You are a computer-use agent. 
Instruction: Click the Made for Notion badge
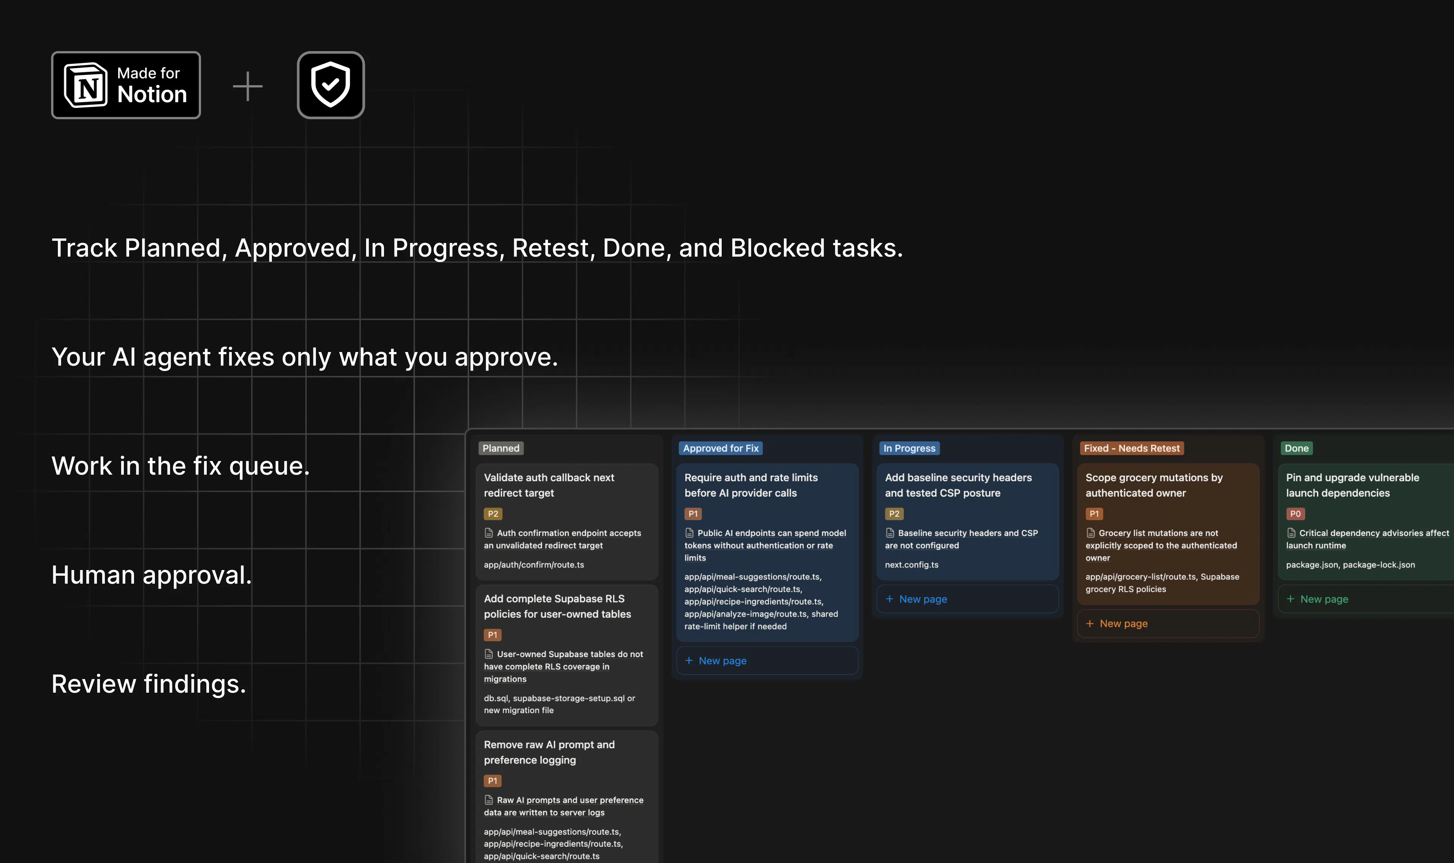(x=126, y=85)
